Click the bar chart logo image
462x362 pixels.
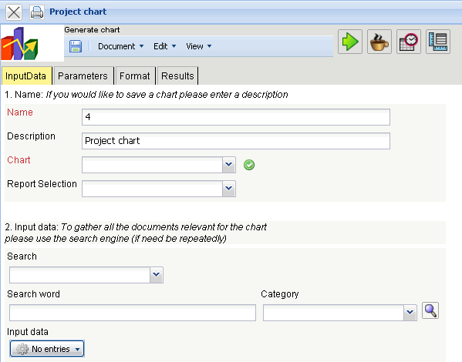point(20,43)
